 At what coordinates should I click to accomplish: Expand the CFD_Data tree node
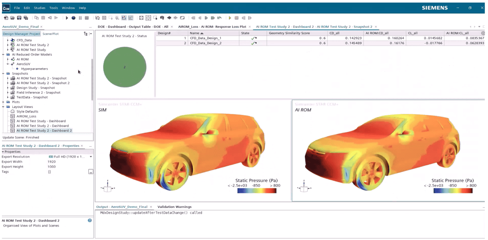pyautogui.click(x=8, y=40)
